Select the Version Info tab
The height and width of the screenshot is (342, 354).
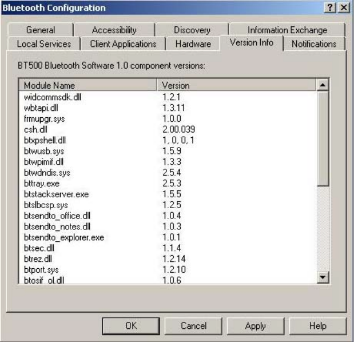click(x=252, y=43)
